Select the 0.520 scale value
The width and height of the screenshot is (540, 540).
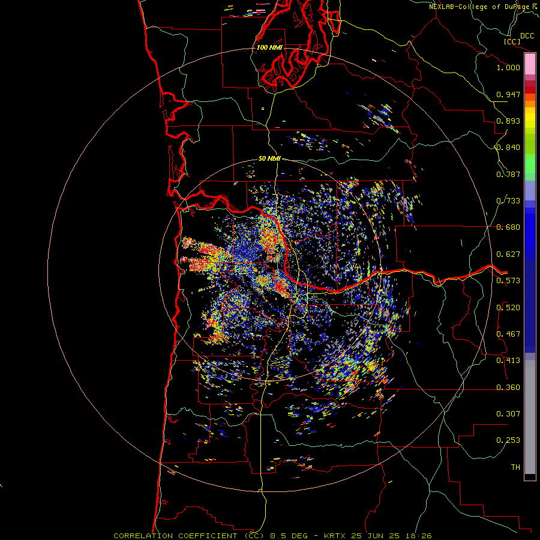(x=508, y=308)
